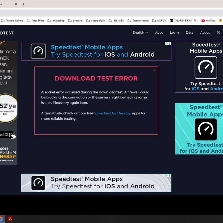The image size is (223, 223).
Task: Close the Download Test Error dialog
Action: tap(154, 71)
